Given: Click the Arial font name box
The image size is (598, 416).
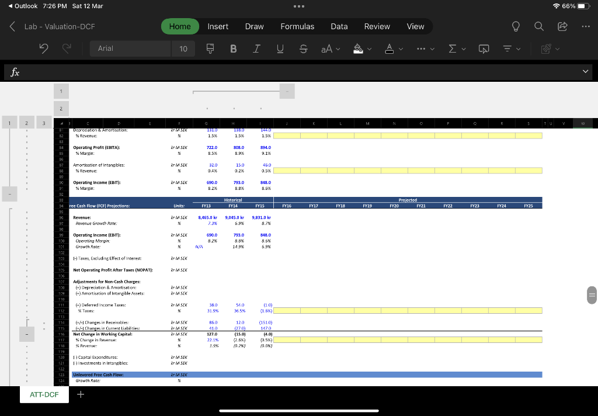Looking at the screenshot, I should [x=130, y=48].
